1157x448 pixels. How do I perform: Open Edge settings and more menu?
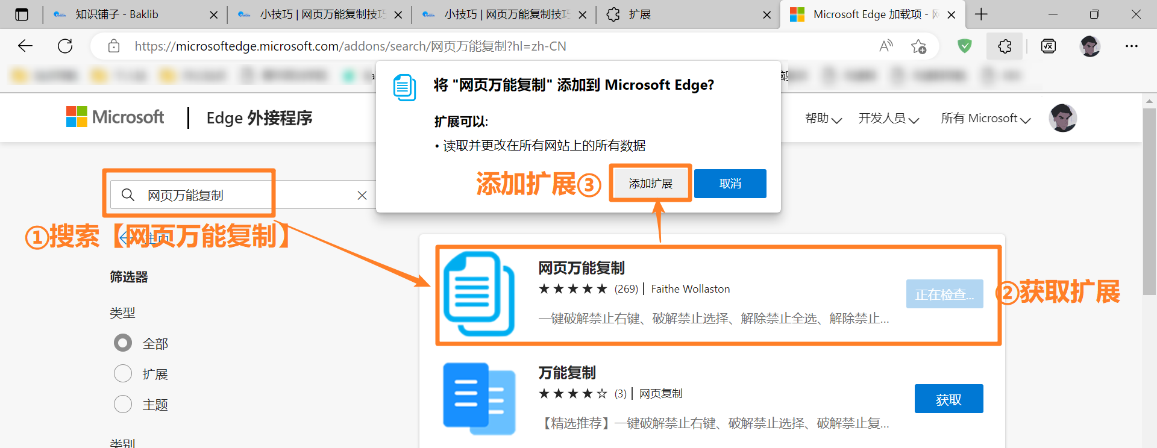tap(1132, 46)
